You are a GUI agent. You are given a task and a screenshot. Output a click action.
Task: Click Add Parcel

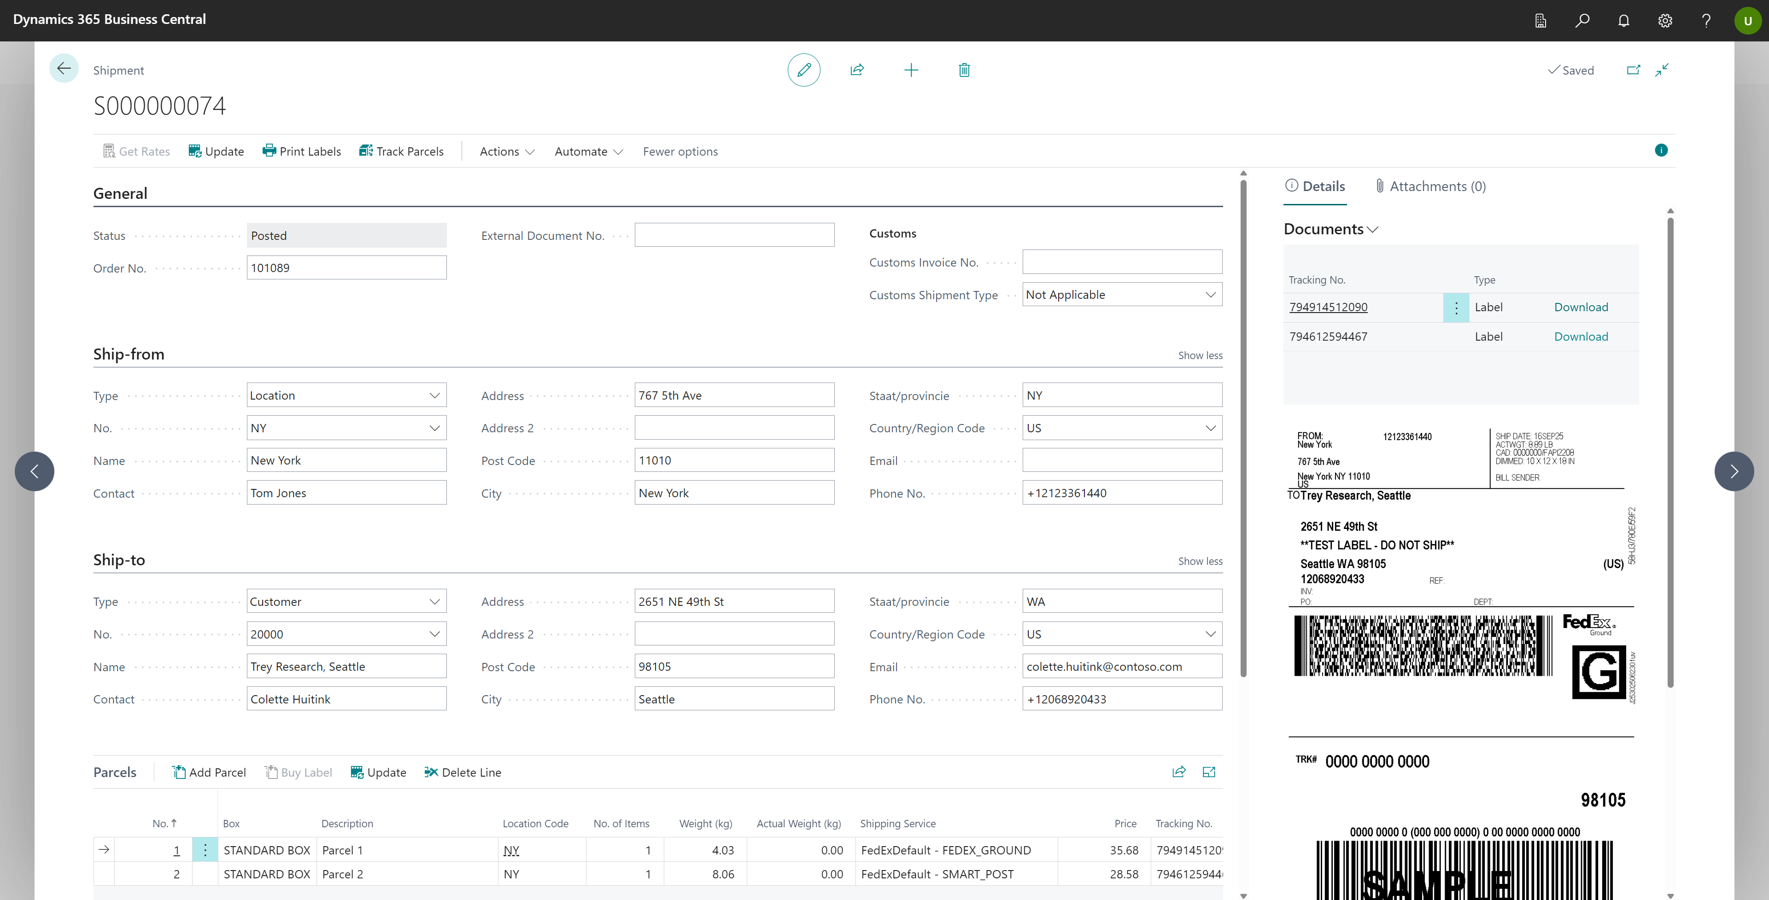(209, 772)
